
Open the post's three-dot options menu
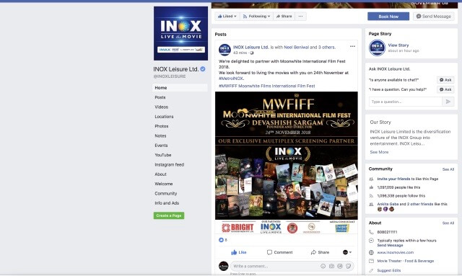pyautogui.click(x=352, y=47)
